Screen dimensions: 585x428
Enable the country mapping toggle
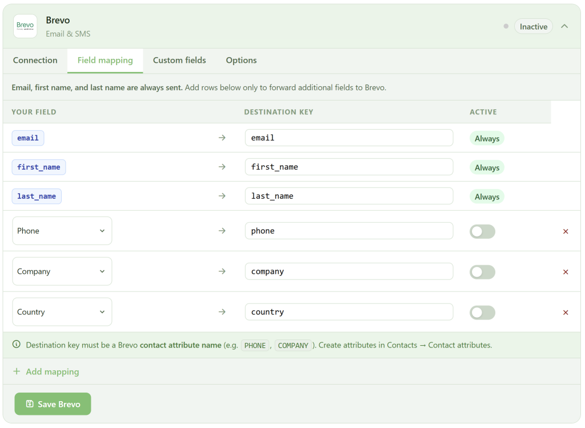click(482, 313)
